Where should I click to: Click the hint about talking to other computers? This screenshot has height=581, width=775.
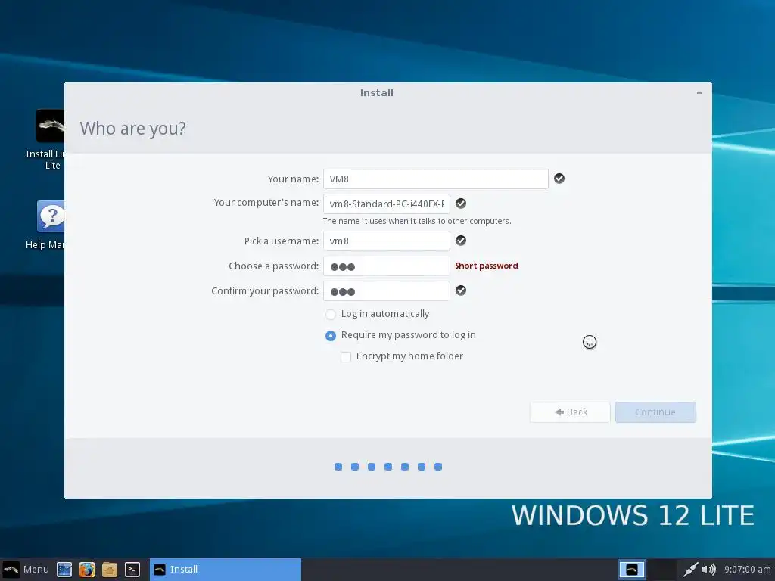coord(417,222)
